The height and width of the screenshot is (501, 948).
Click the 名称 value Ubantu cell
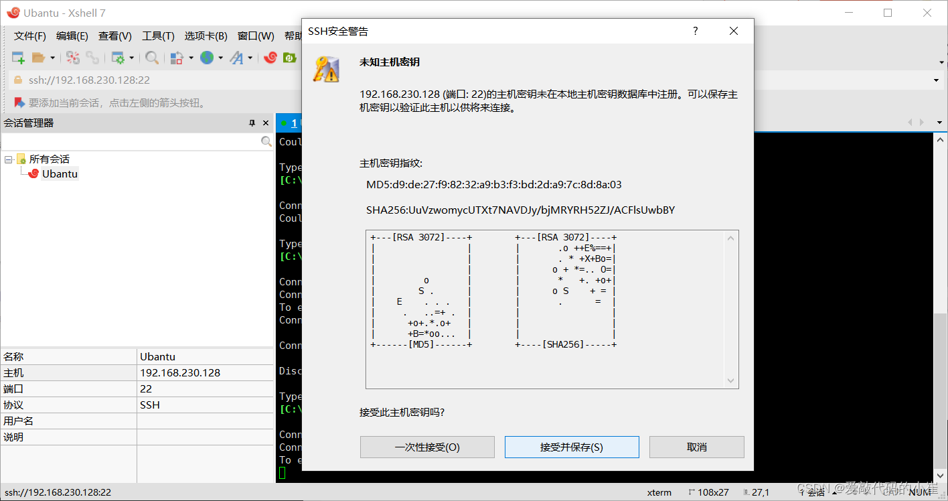pyautogui.click(x=205, y=357)
